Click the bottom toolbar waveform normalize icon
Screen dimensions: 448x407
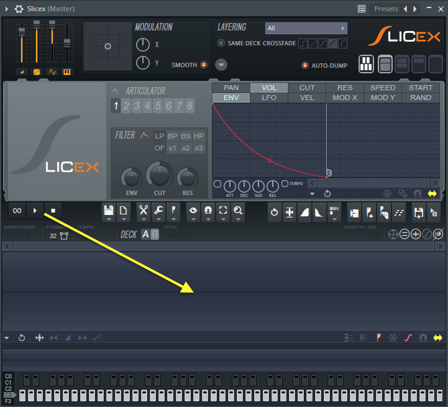pos(39,338)
